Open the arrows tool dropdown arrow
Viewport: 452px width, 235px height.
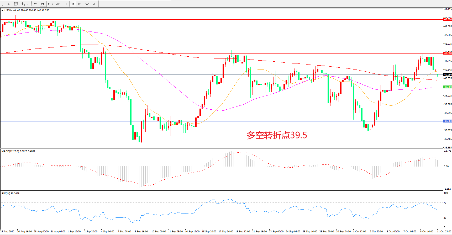(x=28, y=4)
